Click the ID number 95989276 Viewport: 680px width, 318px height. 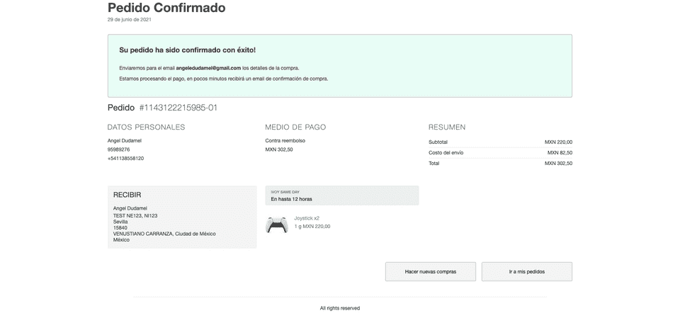119,149
